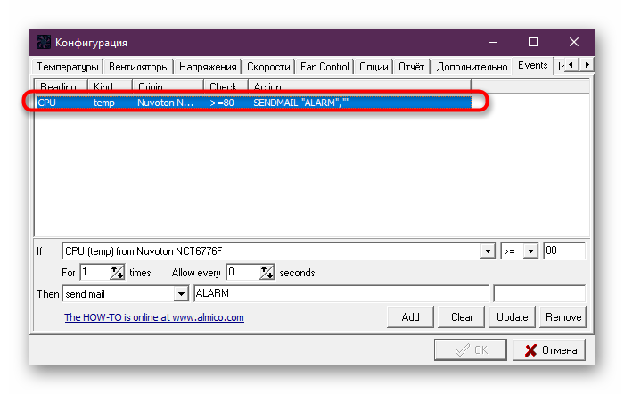Increase the 'For times' spinner value
The image size is (624, 394).
click(117, 268)
